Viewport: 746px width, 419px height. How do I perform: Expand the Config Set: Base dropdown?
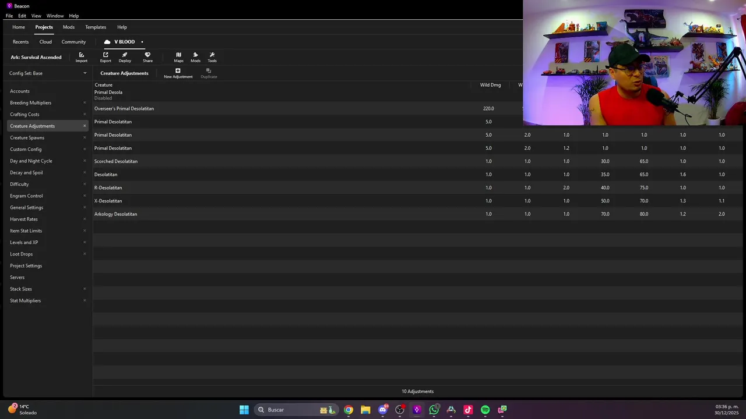coord(48,73)
